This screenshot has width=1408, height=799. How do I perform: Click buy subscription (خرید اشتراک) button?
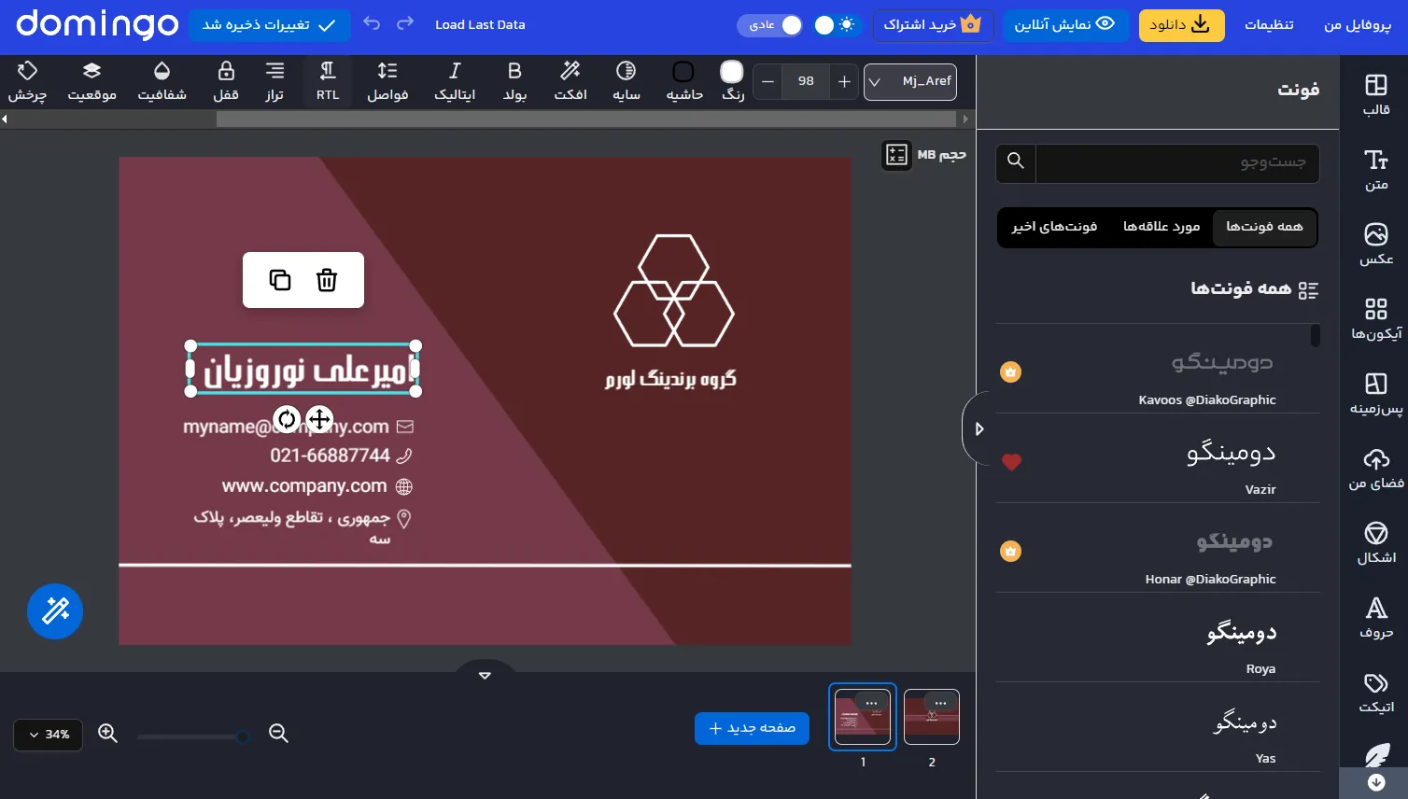click(x=933, y=25)
